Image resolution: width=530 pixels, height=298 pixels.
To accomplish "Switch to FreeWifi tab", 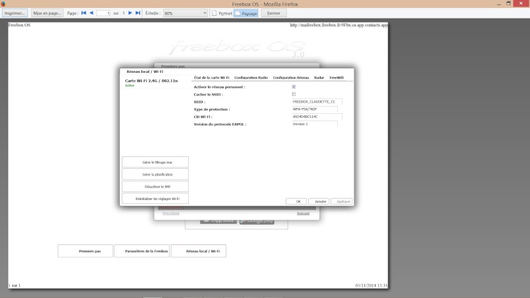I will pos(337,77).
